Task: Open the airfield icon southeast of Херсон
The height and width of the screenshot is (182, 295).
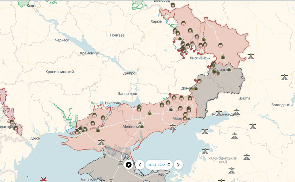Action: pyautogui.click(x=101, y=142)
